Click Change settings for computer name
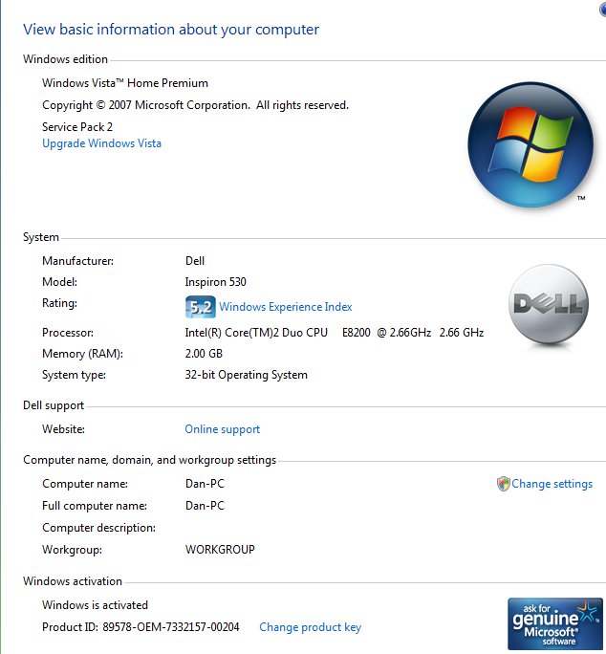Image resolution: width=606 pixels, height=654 pixels. tap(552, 484)
